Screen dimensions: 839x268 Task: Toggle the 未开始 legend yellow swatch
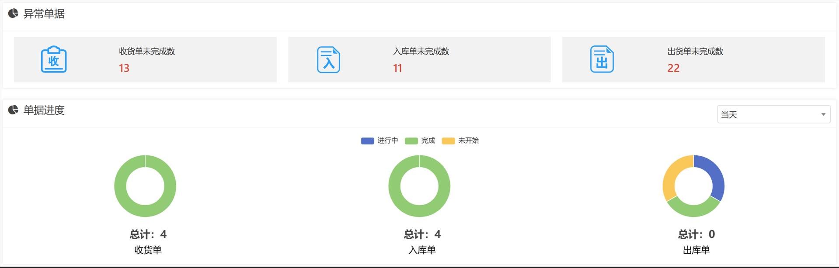[448, 141]
